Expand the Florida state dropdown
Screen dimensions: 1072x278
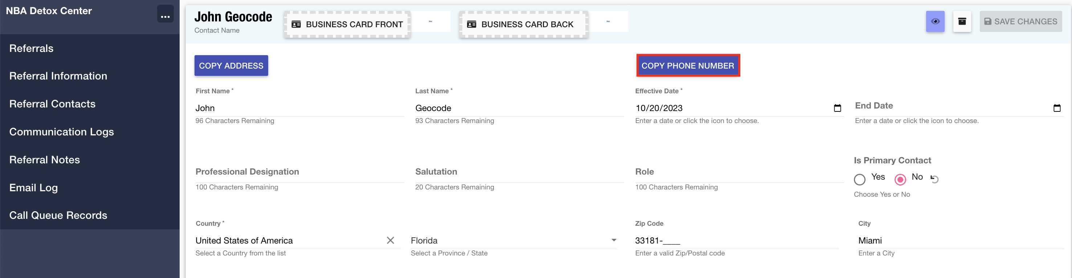click(613, 240)
